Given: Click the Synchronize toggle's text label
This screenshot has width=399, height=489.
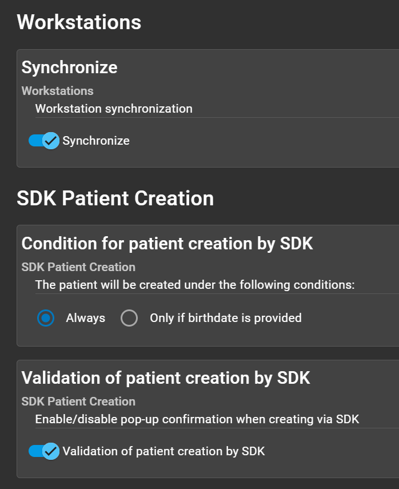Looking at the screenshot, I should pos(96,141).
